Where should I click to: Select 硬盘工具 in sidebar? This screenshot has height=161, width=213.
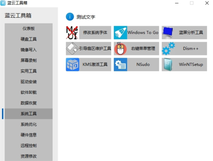click(28, 39)
